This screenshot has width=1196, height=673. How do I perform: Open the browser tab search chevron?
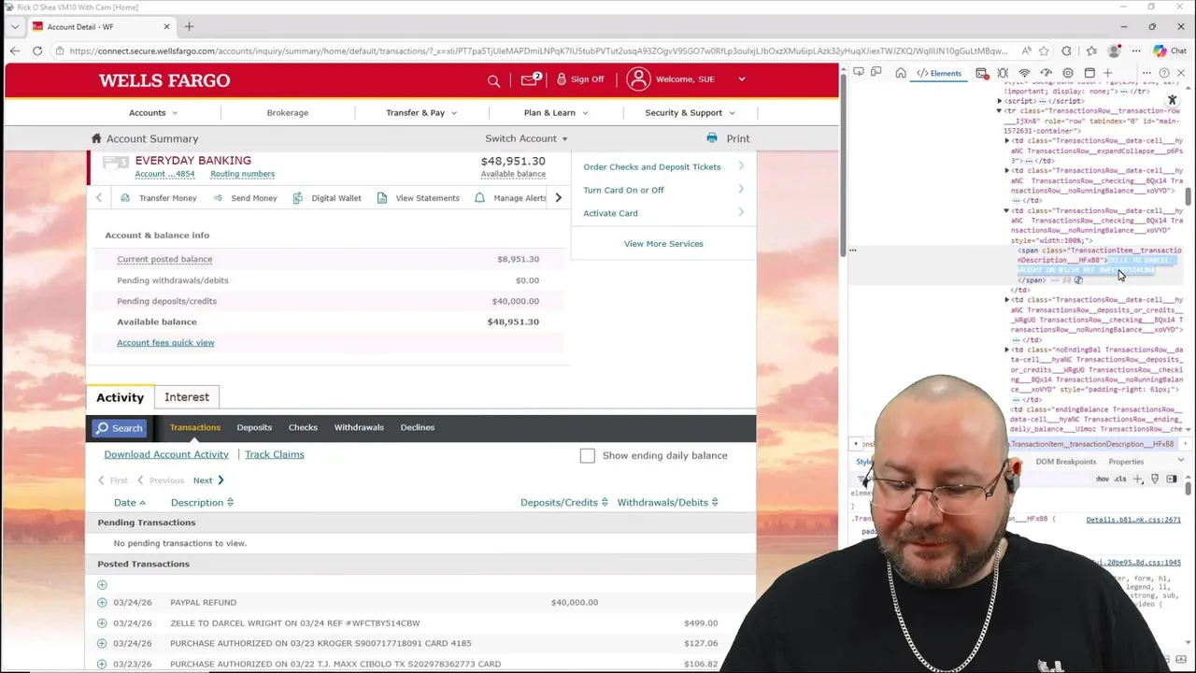[15, 26]
